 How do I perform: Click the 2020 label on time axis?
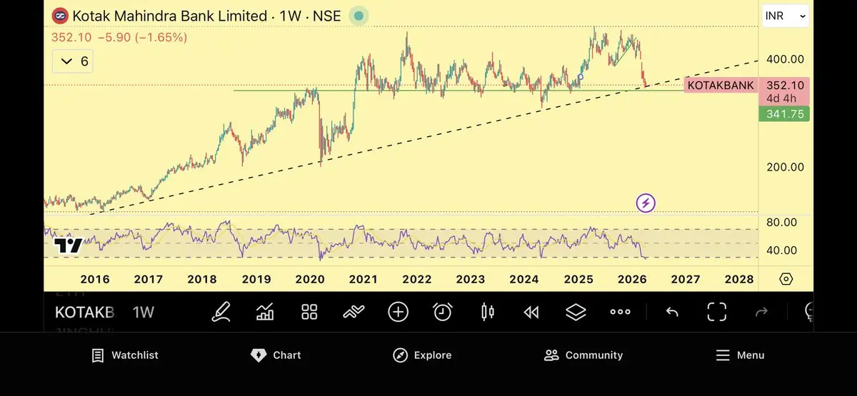309,280
